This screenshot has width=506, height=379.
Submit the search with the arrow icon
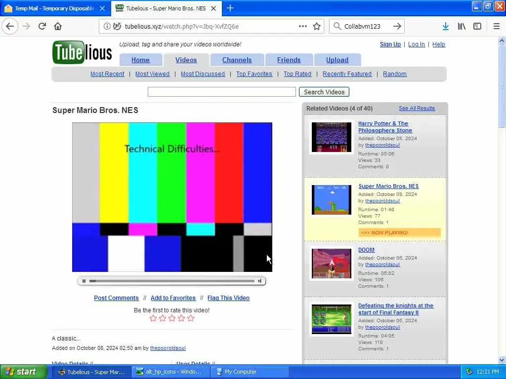397,26
